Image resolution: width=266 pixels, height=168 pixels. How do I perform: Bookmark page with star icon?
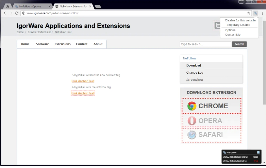pyautogui.click(x=249, y=13)
